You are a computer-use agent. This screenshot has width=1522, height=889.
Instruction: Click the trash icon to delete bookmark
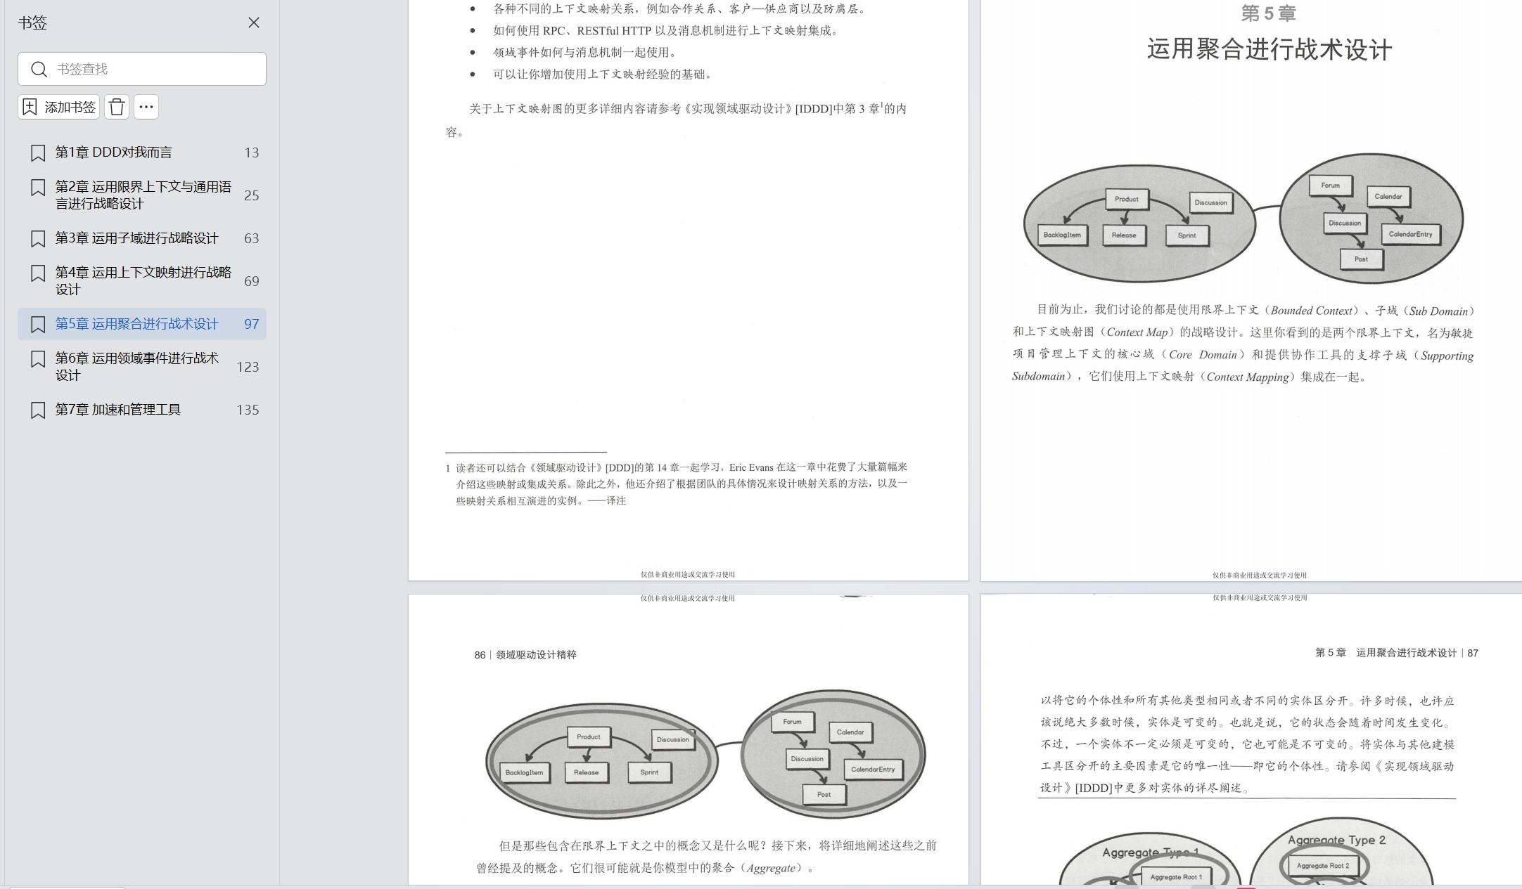point(117,107)
